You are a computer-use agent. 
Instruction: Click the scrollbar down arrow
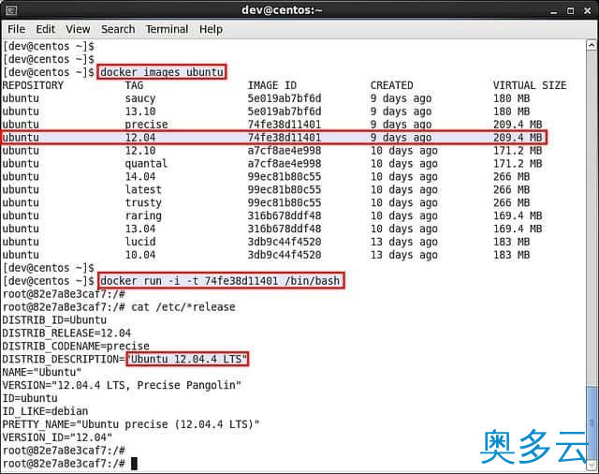(x=592, y=466)
